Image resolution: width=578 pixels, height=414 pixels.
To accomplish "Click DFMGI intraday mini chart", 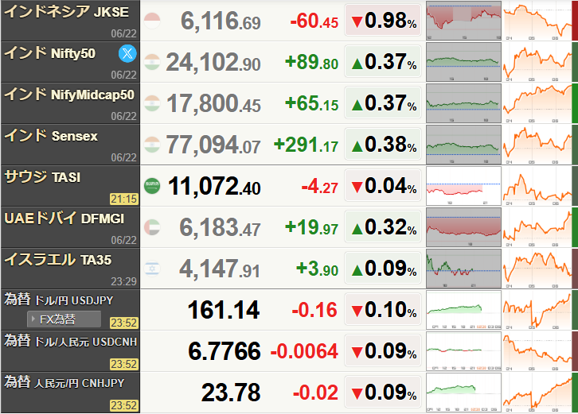I will 463,227.
